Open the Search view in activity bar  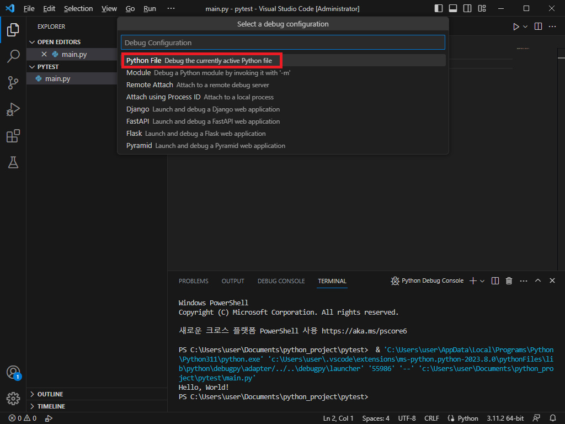click(13, 56)
